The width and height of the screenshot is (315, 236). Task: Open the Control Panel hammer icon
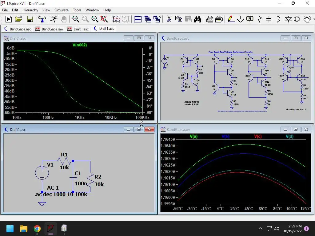click(x=42, y=19)
